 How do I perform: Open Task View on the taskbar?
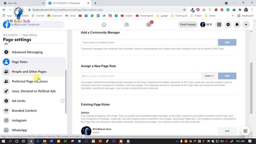coord(24,141)
